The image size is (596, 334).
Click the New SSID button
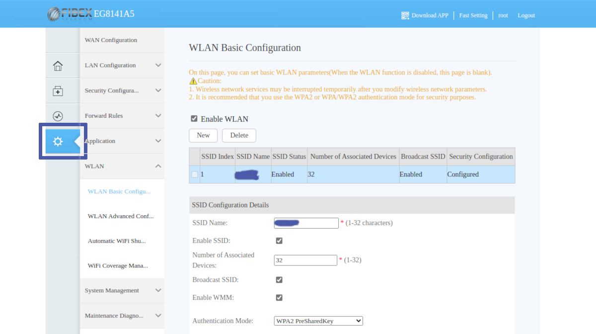(x=203, y=135)
